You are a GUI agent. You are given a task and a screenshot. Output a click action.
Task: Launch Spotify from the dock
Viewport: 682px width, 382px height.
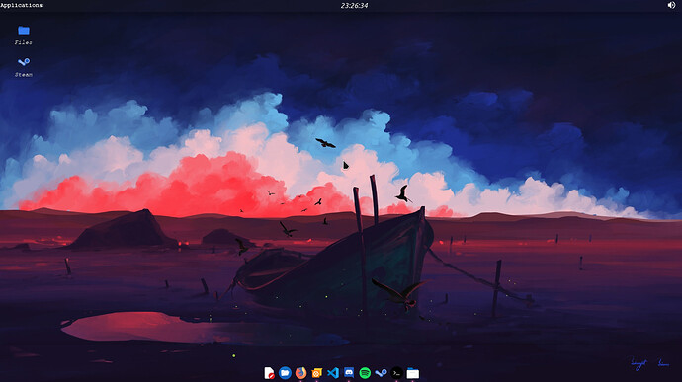[365, 373]
